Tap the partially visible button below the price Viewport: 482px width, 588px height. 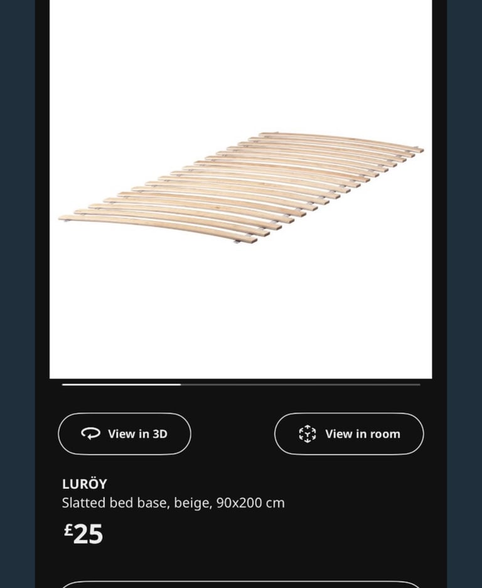point(241,585)
